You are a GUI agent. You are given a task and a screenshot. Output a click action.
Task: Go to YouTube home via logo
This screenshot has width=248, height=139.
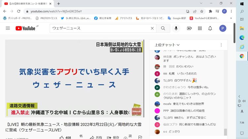(25, 28)
